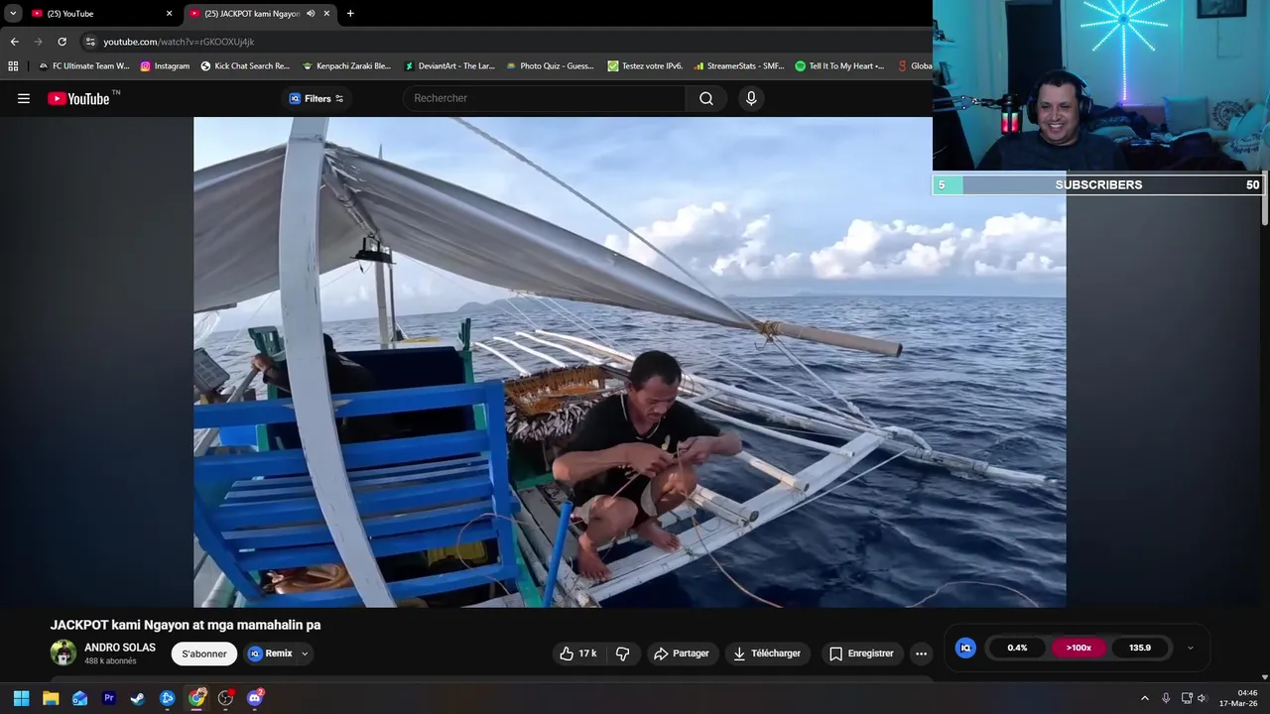Open FC Ultimate Team bookmark
This screenshot has height=714, width=1270.
[83, 66]
